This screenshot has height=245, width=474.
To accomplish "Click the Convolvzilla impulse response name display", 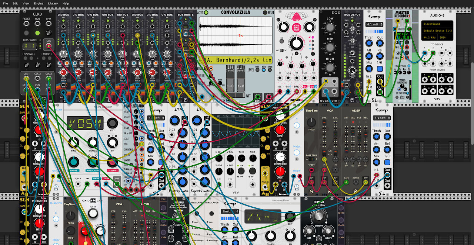I will (x=236, y=60).
